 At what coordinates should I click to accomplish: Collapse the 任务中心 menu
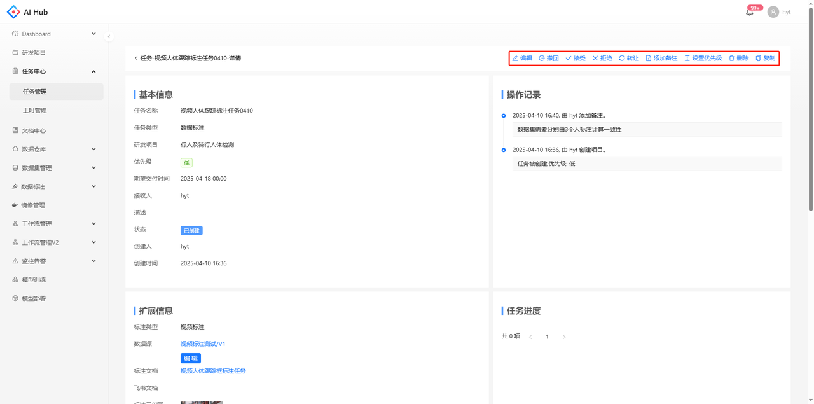(x=54, y=71)
